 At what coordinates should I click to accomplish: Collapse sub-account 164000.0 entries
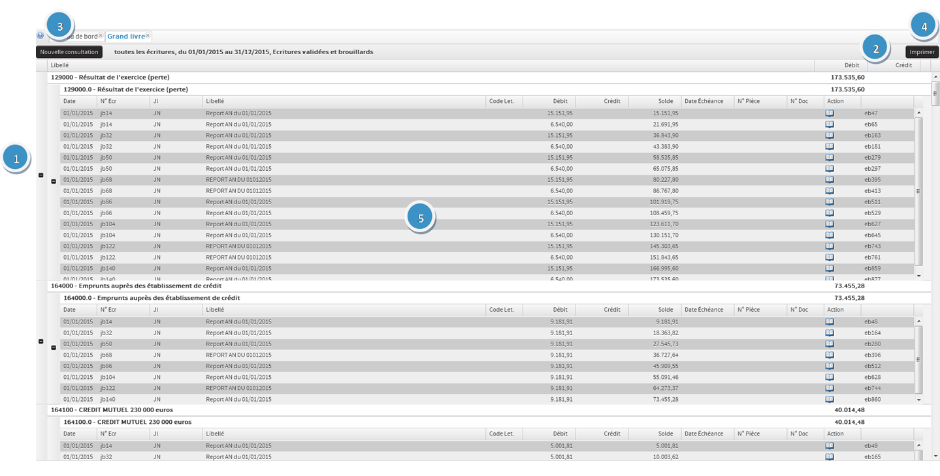point(54,348)
